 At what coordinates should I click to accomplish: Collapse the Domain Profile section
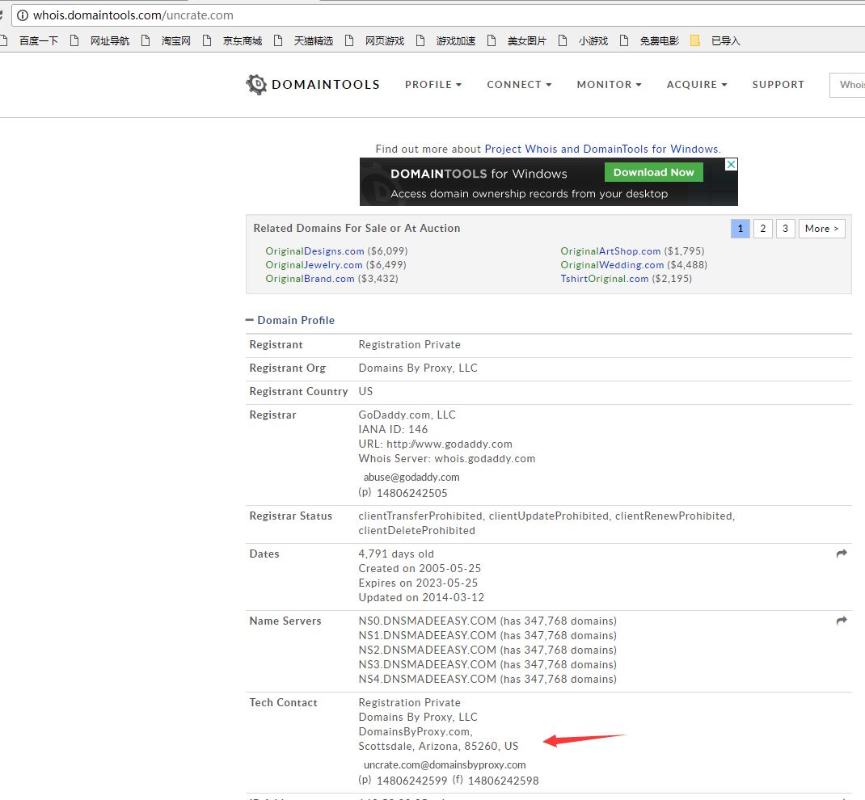(x=251, y=320)
